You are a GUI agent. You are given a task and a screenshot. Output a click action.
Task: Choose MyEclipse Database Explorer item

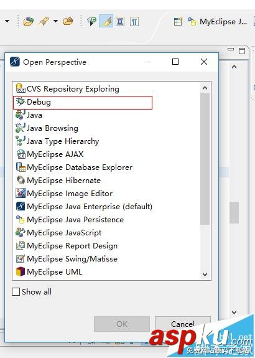click(x=74, y=167)
